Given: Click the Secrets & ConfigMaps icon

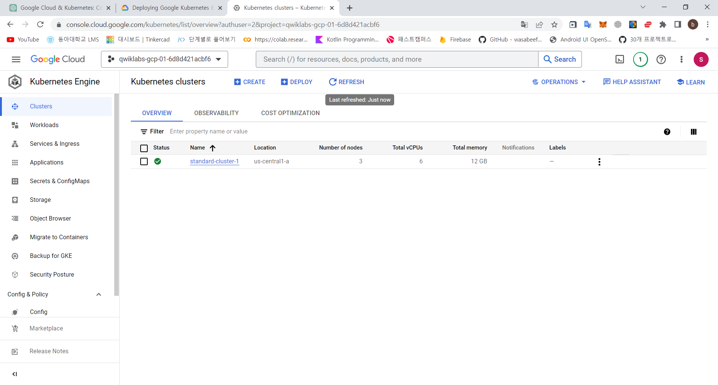Looking at the screenshot, I should [15, 181].
